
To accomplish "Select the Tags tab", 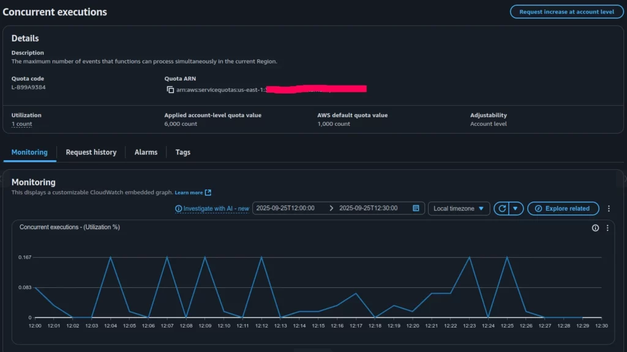I will click(182, 152).
